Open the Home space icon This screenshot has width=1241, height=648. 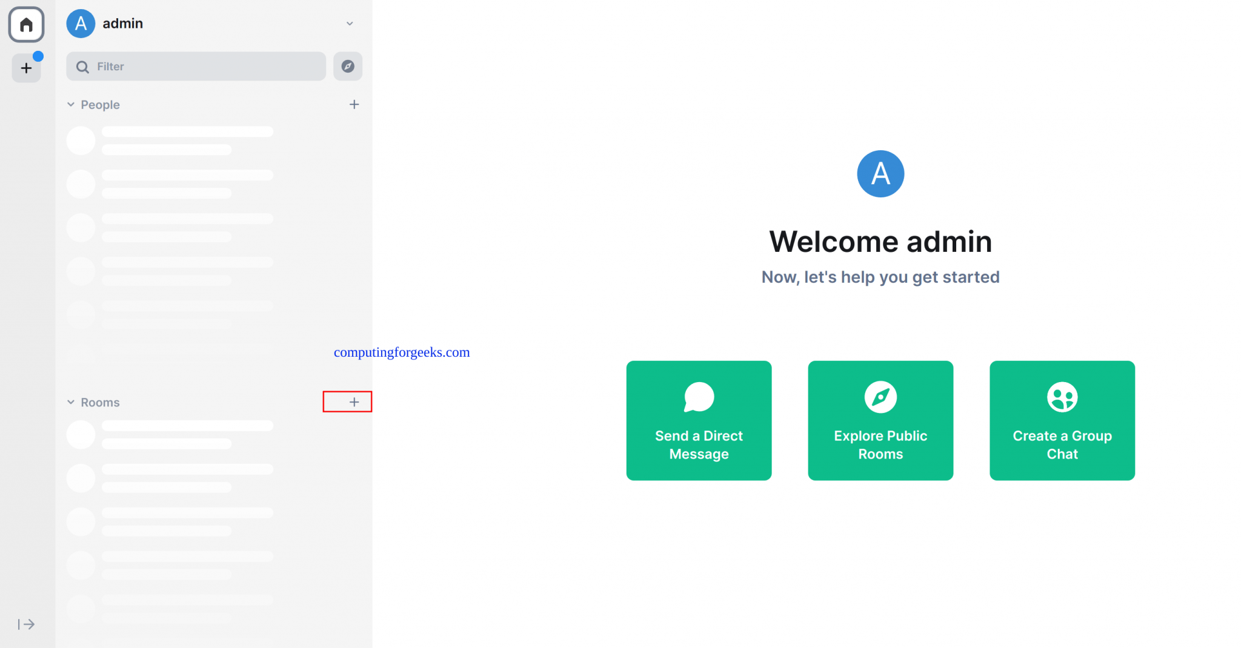26,24
